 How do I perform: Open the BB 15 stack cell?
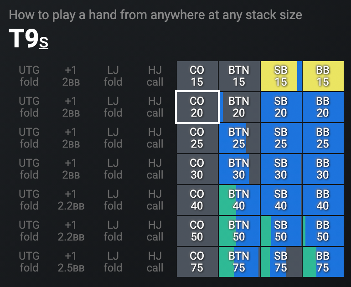323,76
